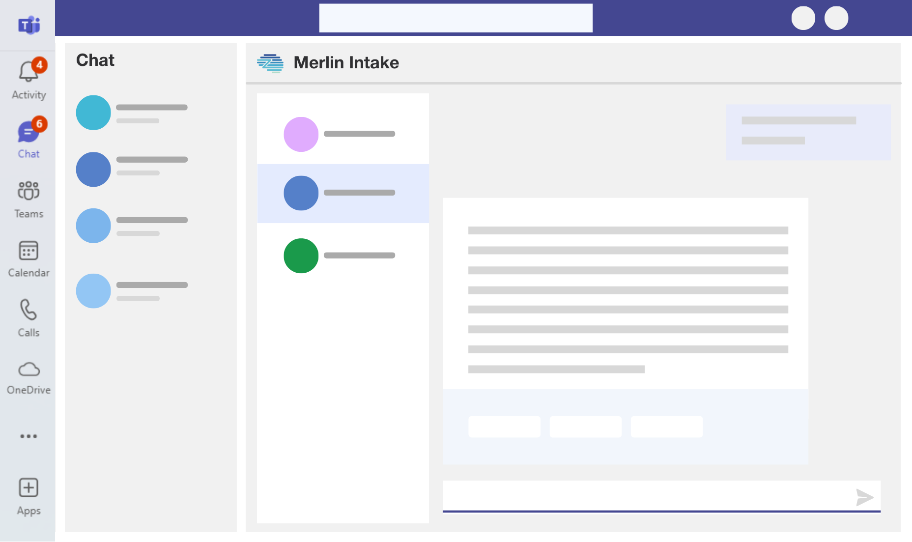This screenshot has height=542, width=912.
Task: Open OneDrive cloud icon
Action: coord(28,370)
